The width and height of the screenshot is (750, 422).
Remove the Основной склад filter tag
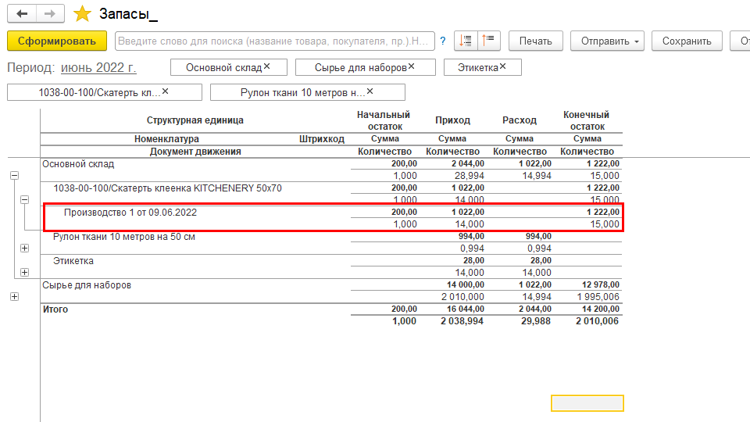pos(267,67)
